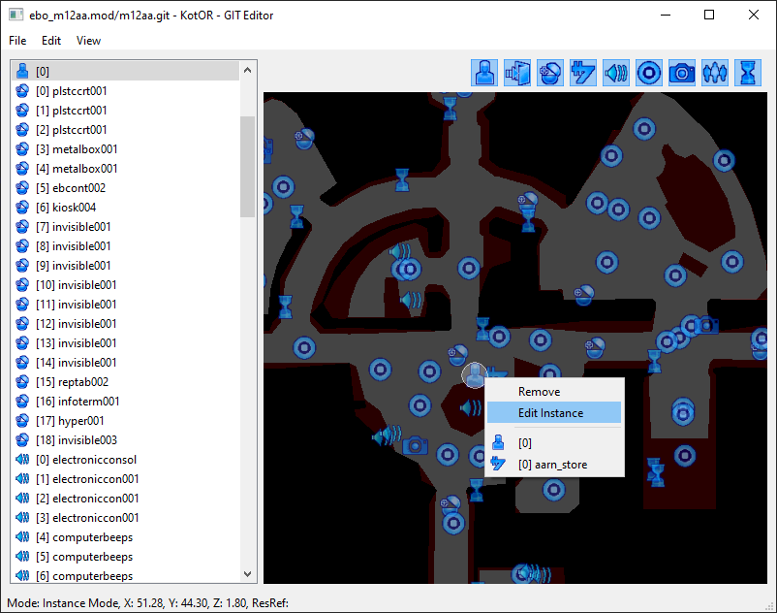Image resolution: width=777 pixels, height=613 pixels.
Task: Toggle the creature display filter
Action: click(484, 73)
